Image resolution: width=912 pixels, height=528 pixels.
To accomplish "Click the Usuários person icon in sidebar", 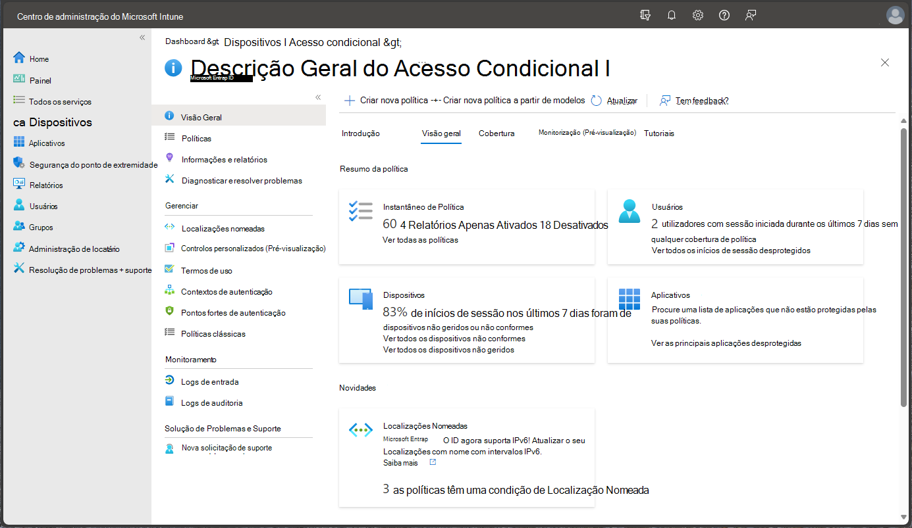I will (19, 205).
